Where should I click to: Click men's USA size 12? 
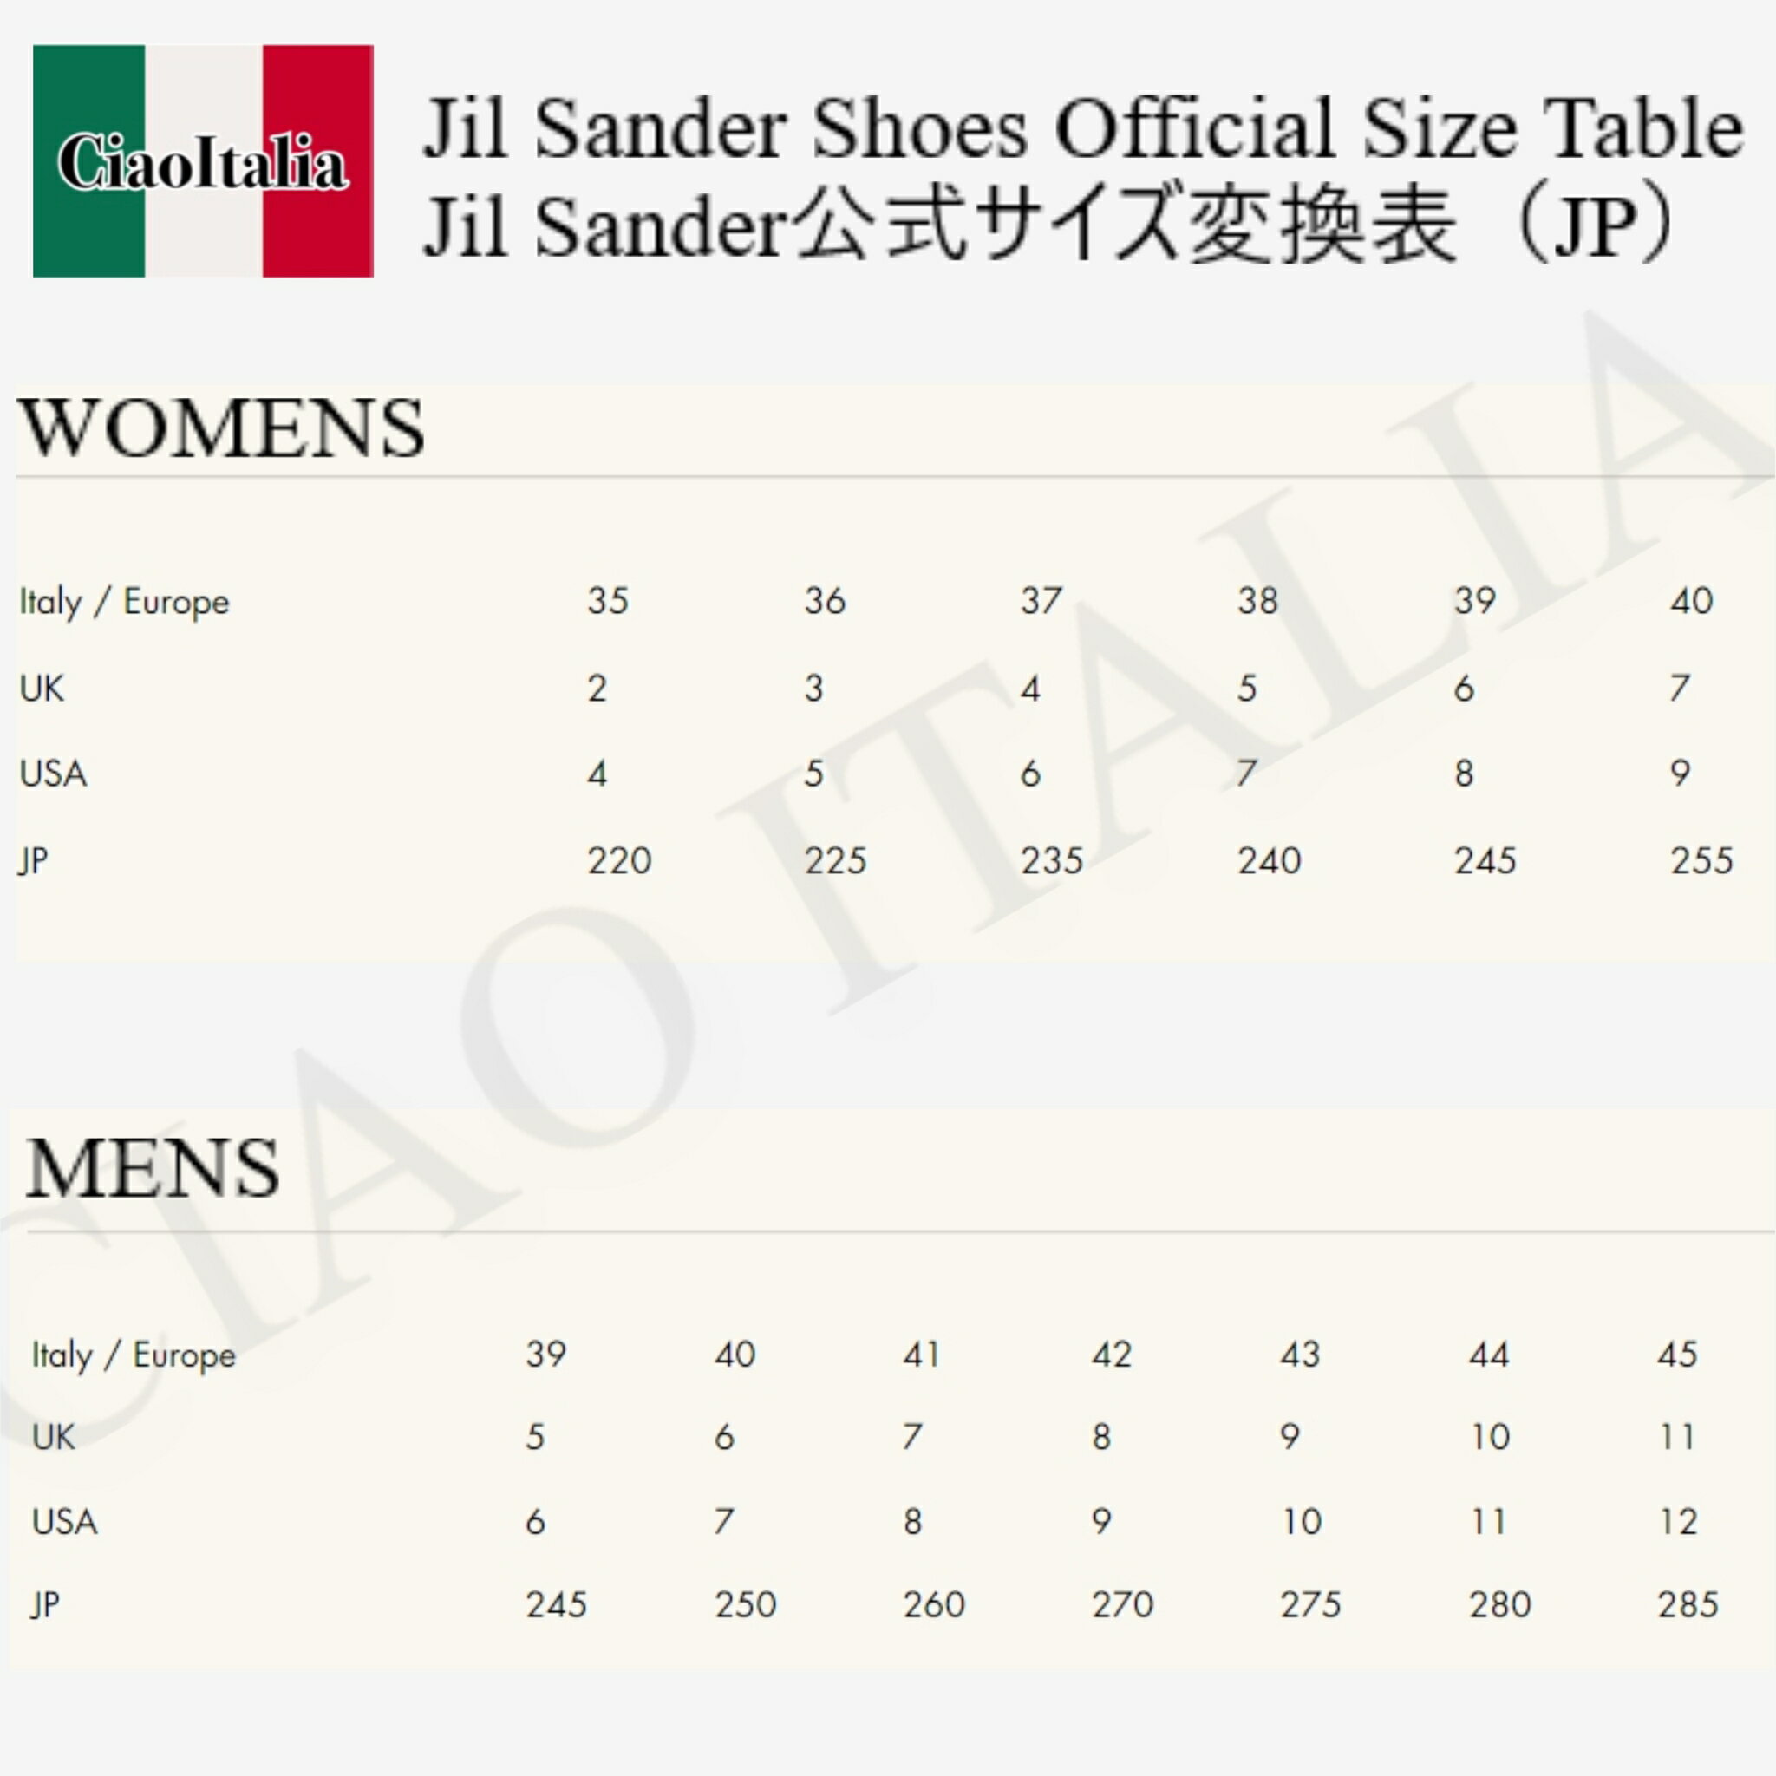point(1679,1522)
